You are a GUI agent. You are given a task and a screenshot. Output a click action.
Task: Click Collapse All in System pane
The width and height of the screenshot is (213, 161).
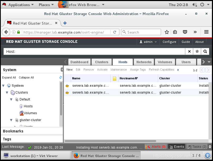(x=26, y=77)
